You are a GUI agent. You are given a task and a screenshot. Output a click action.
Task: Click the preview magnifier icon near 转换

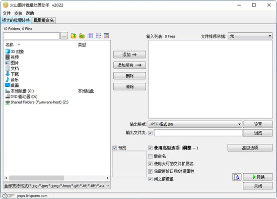(237, 177)
